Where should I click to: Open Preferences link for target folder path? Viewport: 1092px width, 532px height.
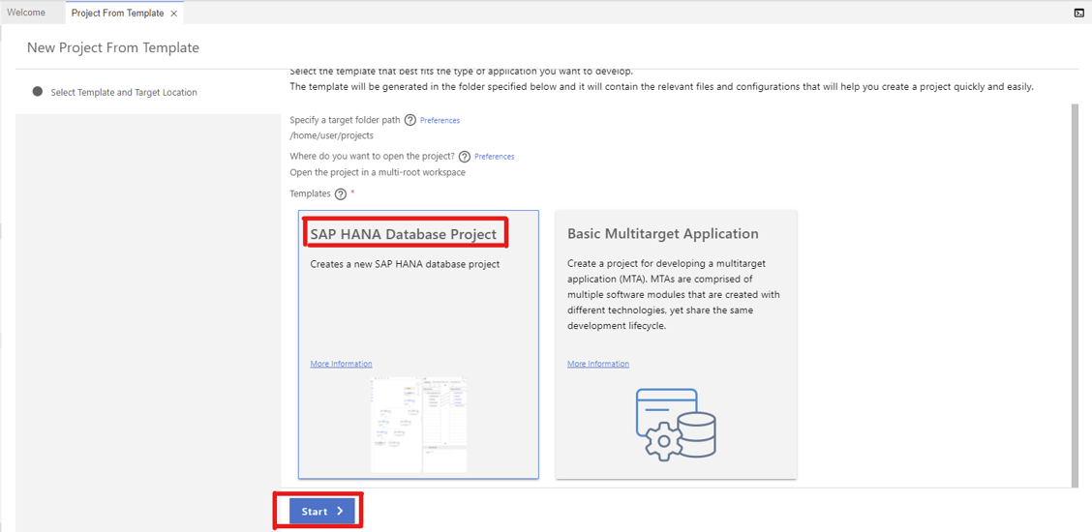click(x=440, y=120)
